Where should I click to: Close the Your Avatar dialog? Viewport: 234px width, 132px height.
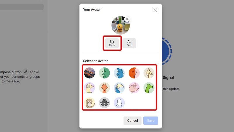tap(155, 10)
